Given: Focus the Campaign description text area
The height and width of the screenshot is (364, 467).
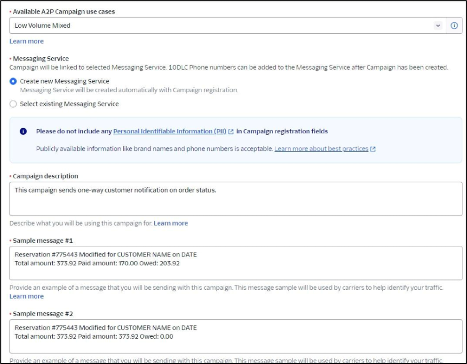Looking at the screenshot, I should (x=235, y=199).
